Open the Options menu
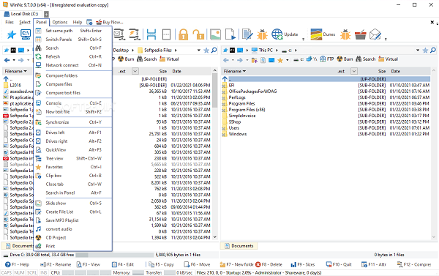The width and height of the screenshot is (439, 276). (60, 22)
